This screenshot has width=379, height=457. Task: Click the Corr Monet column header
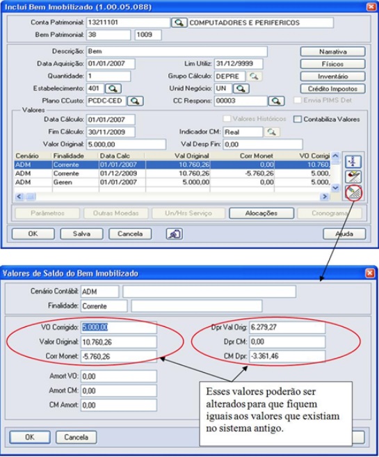(x=242, y=156)
